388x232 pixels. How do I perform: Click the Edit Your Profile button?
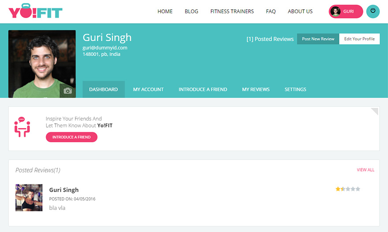[359, 39]
